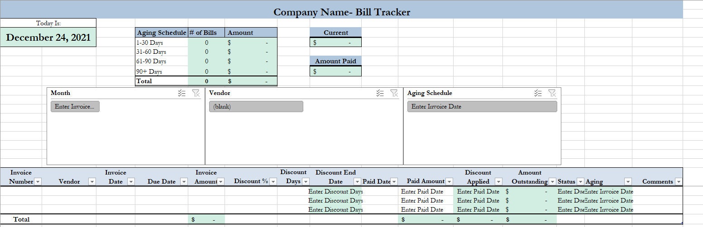Viewport: 703px width, 227px height.
Task: Toggle multi-select in the Vendor slicer
Action: click(x=380, y=93)
